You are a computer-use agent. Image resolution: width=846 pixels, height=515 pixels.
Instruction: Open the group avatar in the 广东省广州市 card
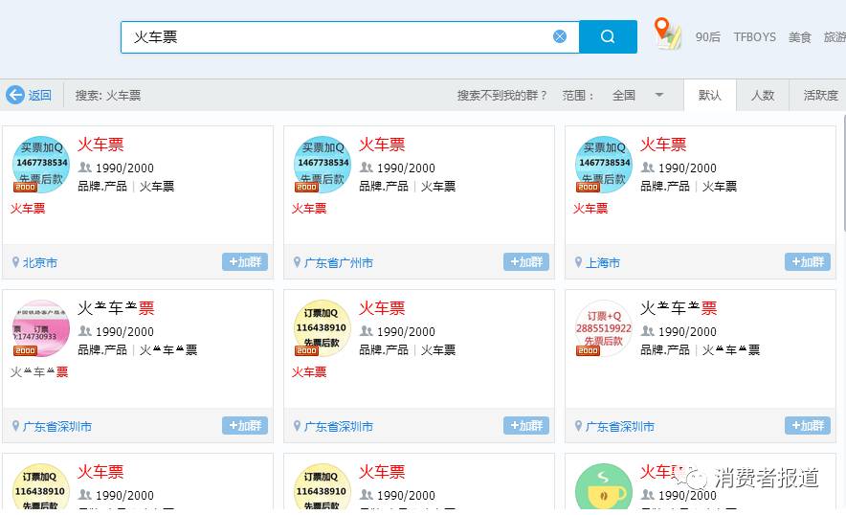coord(323,165)
